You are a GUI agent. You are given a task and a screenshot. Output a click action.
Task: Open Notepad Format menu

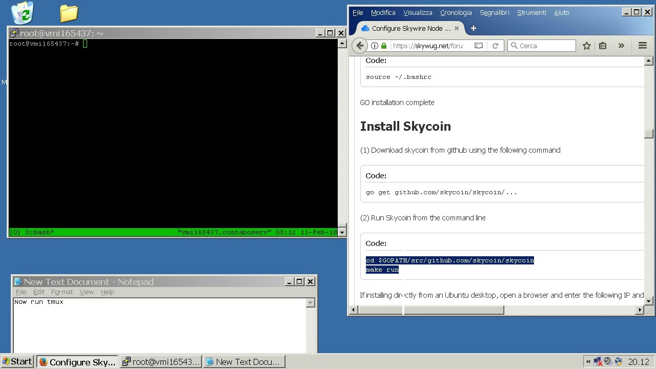click(x=62, y=292)
